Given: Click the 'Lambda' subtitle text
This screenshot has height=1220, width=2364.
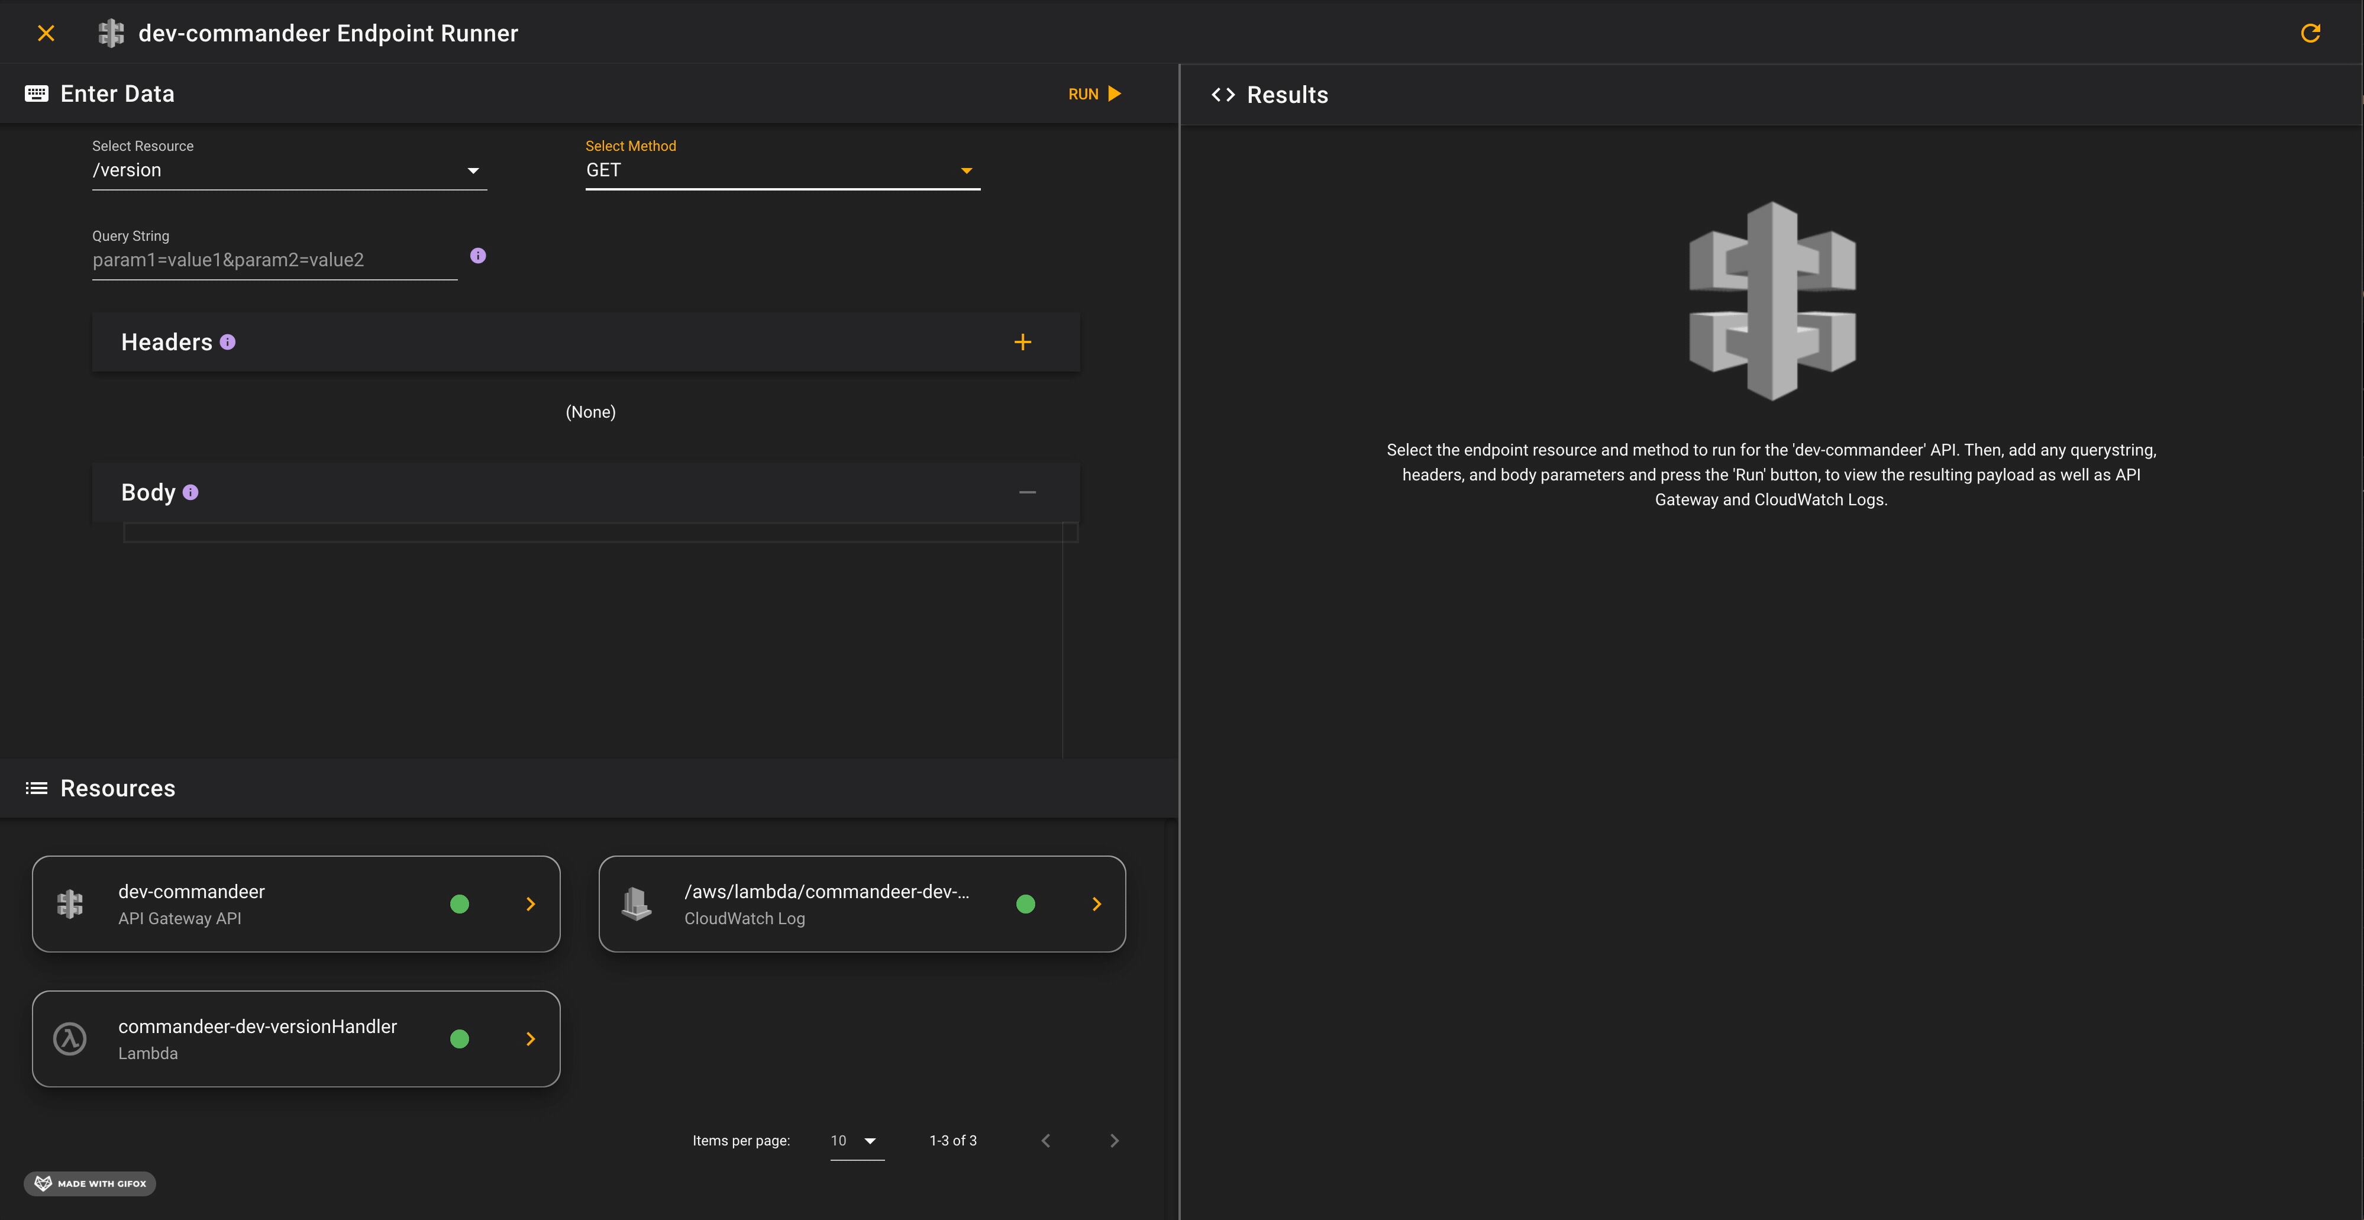Looking at the screenshot, I should point(148,1054).
